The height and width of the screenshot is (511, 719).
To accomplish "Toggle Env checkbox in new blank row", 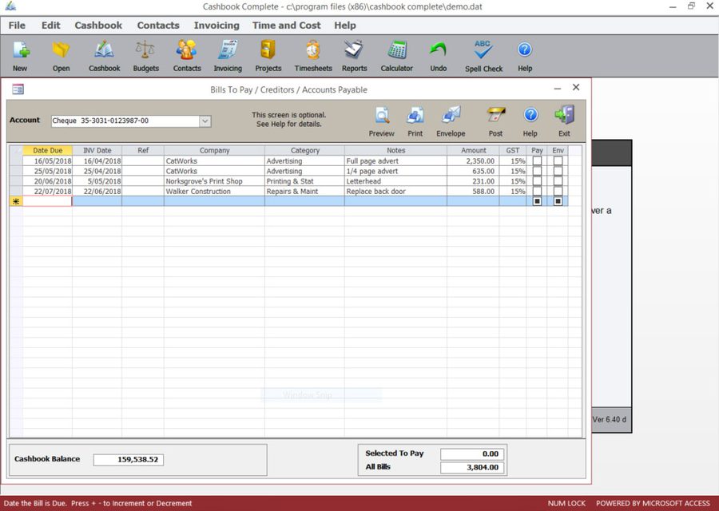I will (558, 201).
